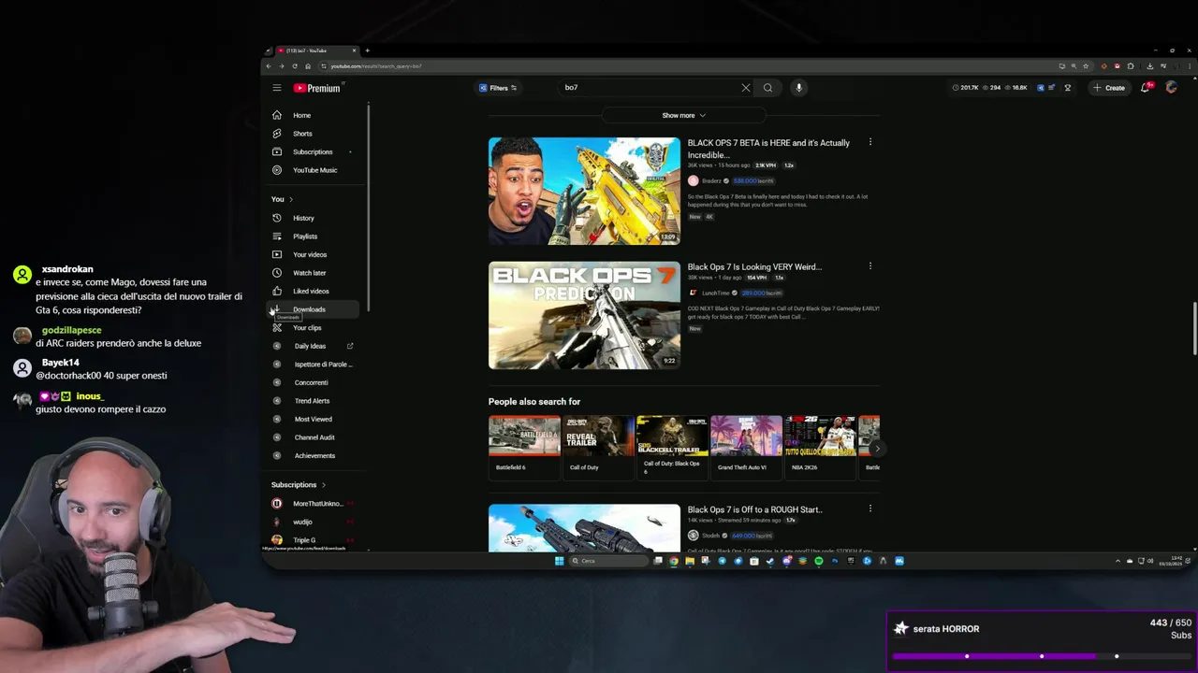Open the Black Ops 7 Beta thumbnail

tap(584, 191)
